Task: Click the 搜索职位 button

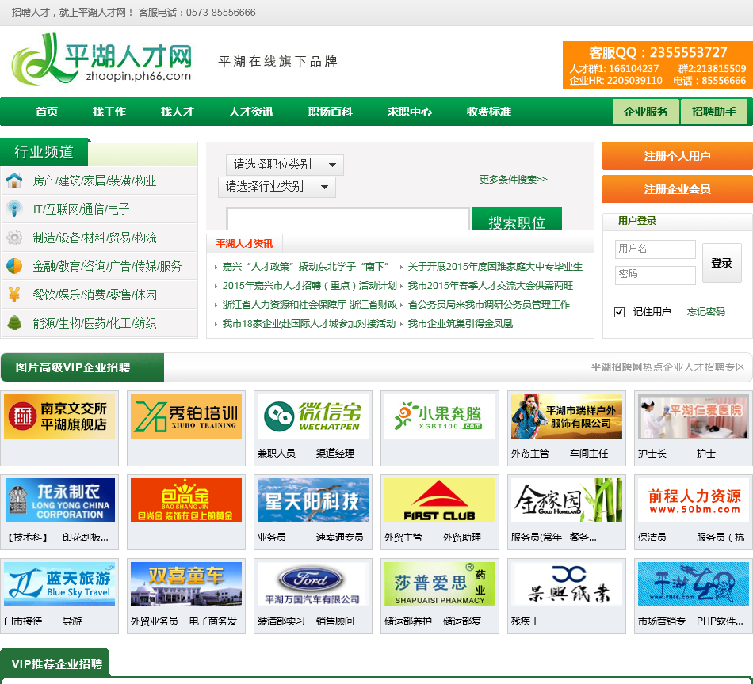Action: [517, 218]
